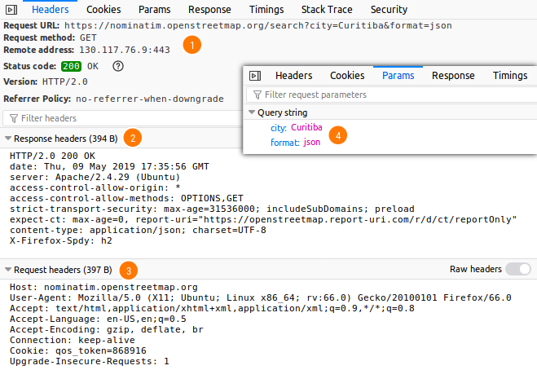This screenshot has width=537, height=370.
Task: Click the network details pane toggle icon
Action: pos(255,76)
